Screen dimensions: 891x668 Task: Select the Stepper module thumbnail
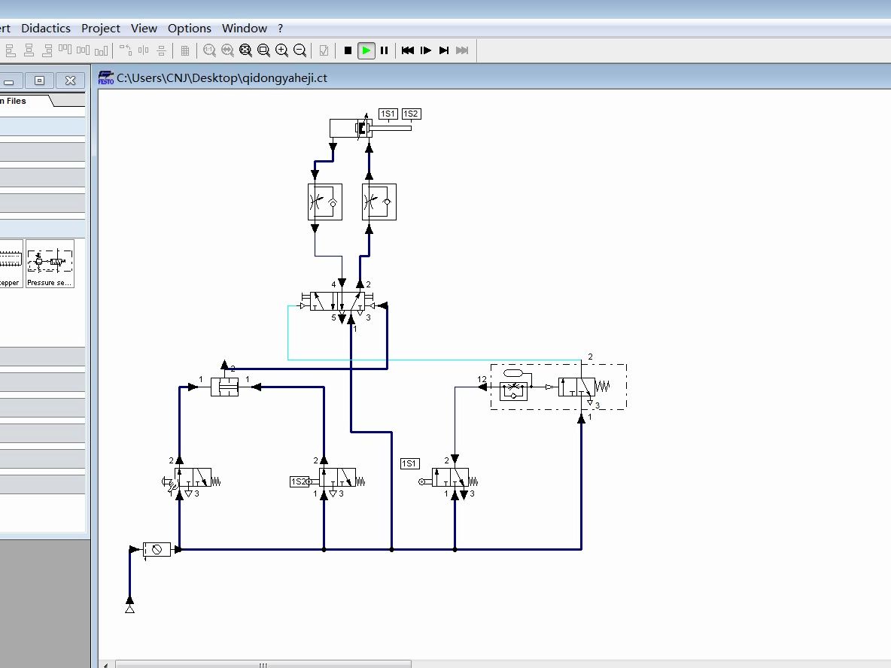(x=10, y=263)
